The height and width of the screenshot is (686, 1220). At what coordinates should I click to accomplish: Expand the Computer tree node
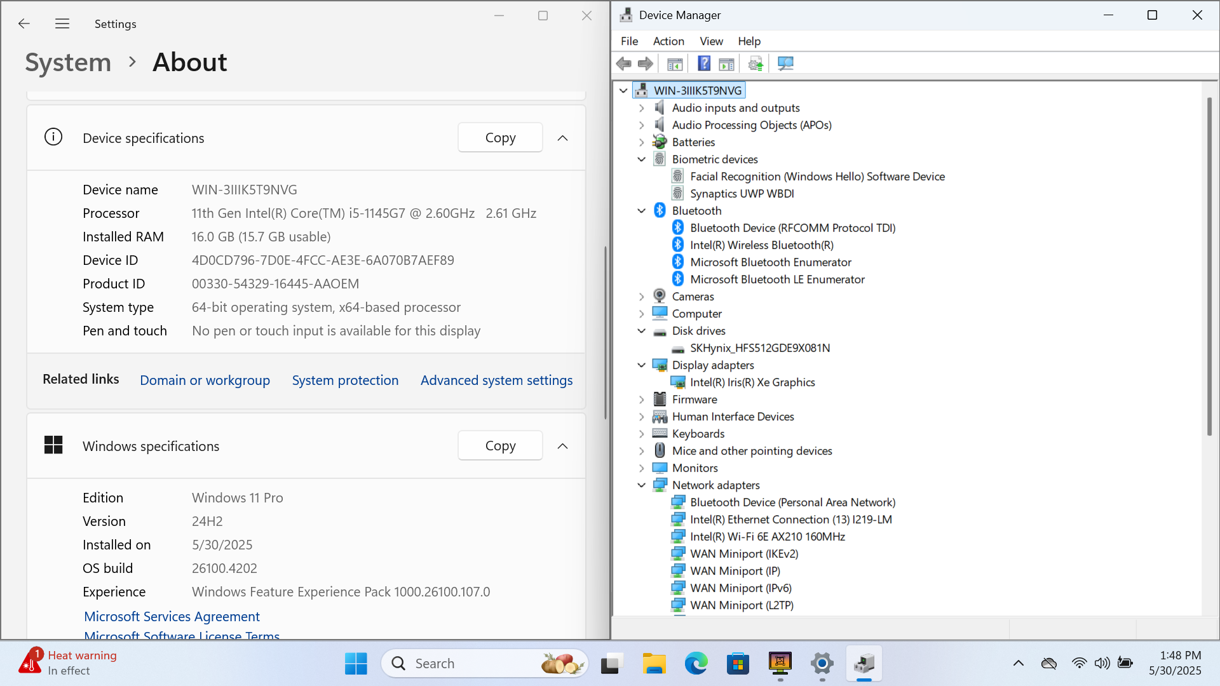tap(642, 313)
